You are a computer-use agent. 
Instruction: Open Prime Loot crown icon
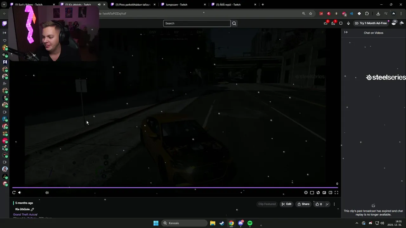click(x=326, y=23)
